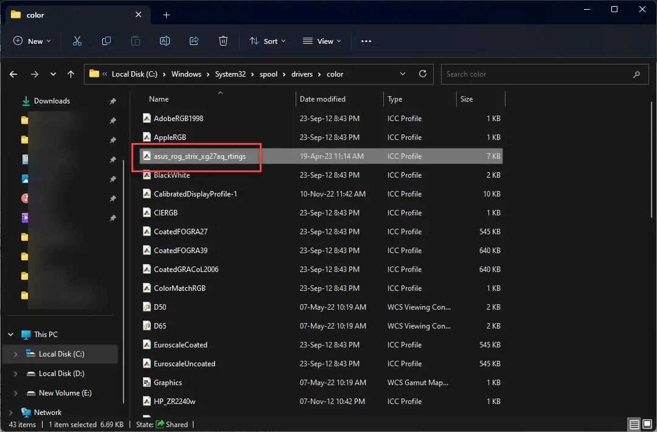Select Local Disk (D:) in sidebar
Viewport: 657px width, 432px height.
tap(61, 374)
